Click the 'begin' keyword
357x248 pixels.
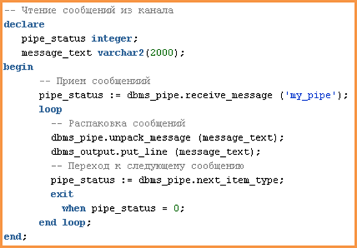(x=18, y=67)
